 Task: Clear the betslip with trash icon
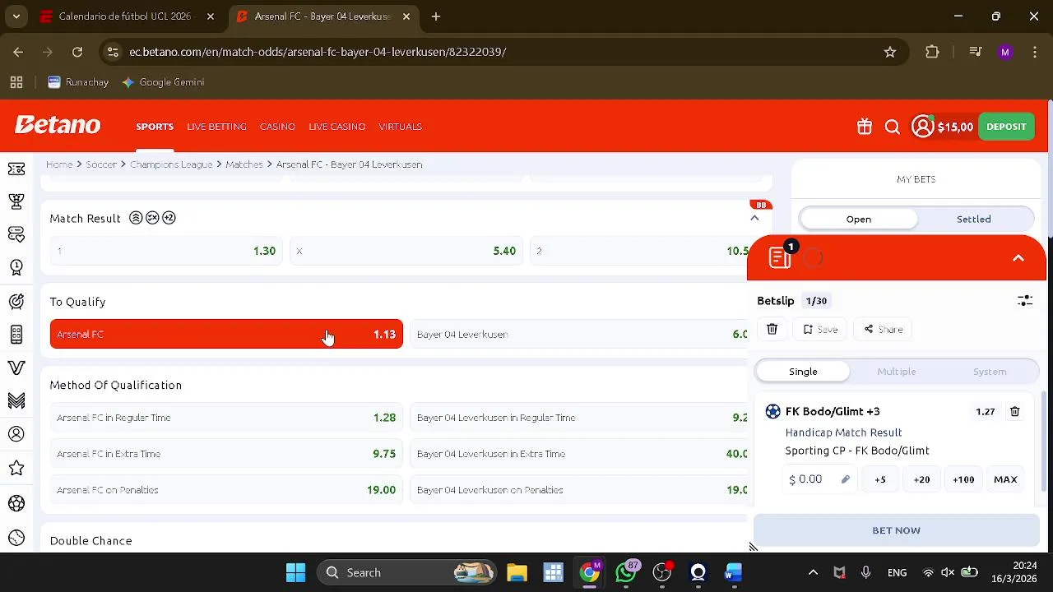pos(772,329)
